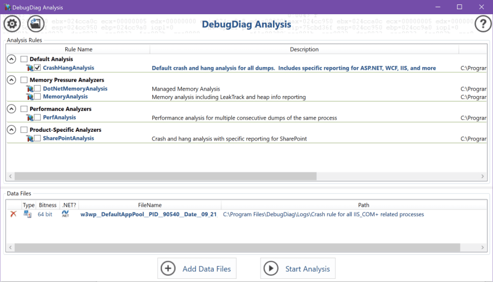Click the Analysis Rules horizontal scrollbar thumb

tap(166, 176)
